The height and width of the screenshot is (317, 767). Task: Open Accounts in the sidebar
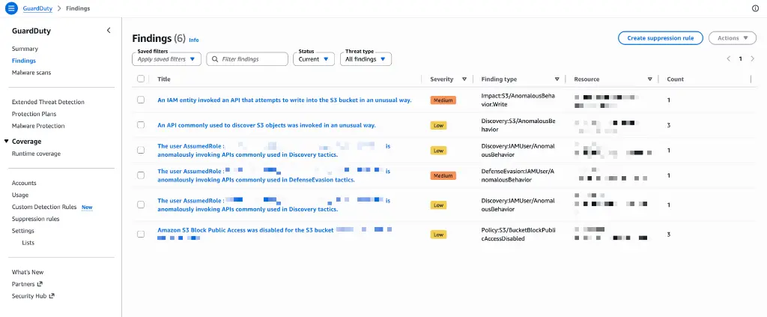point(24,183)
